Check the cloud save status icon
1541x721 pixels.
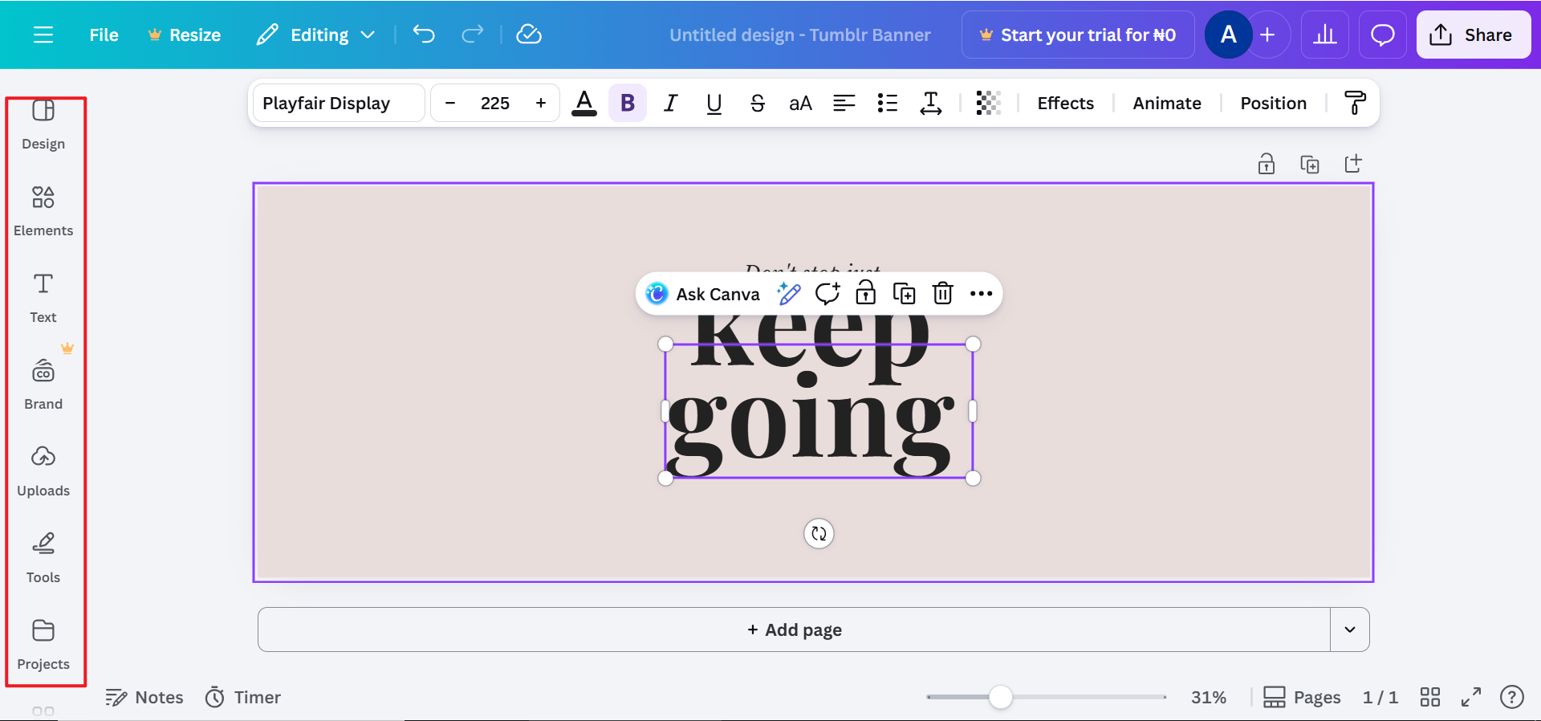[529, 35]
